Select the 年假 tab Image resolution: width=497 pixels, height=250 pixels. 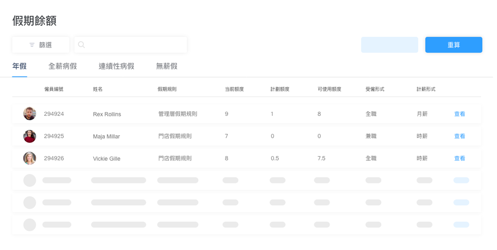[19, 66]
